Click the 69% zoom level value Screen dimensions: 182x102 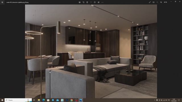(166, 2)
